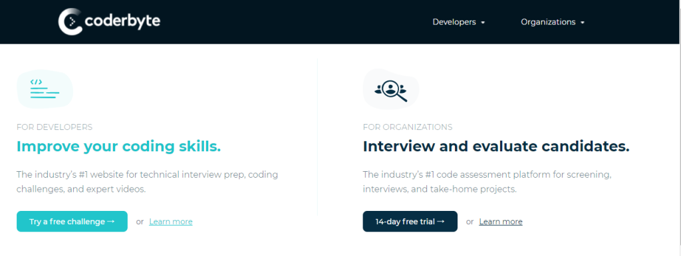
Task: Follow the teal Learn more link
Action: [x=171, y=222]
